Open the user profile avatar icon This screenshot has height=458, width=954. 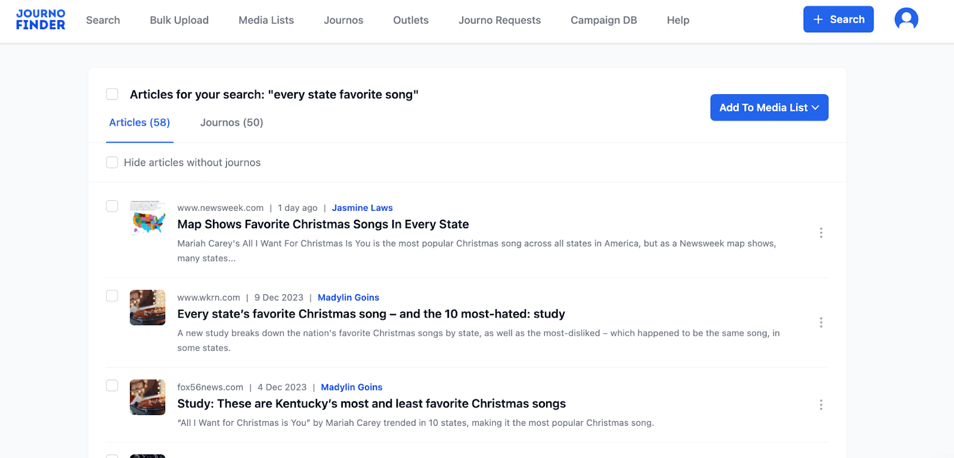coord(906,18)
